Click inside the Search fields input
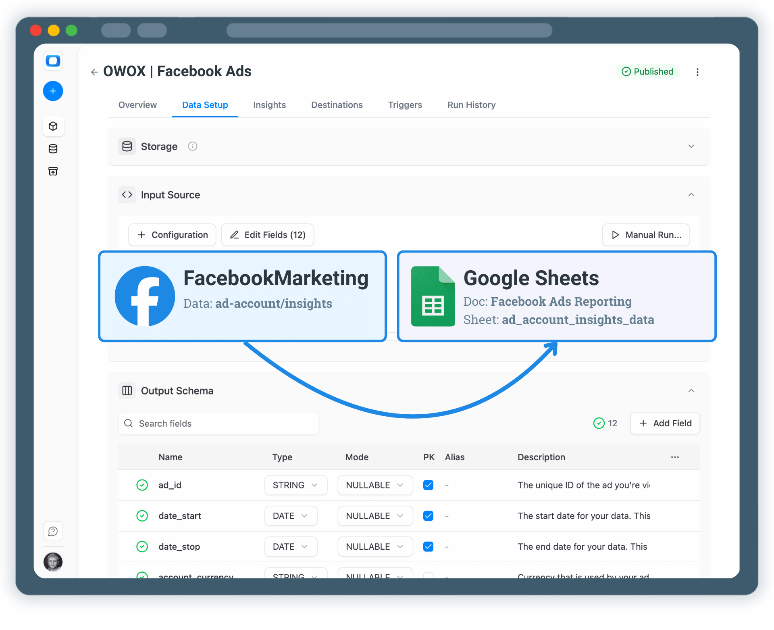 [x=218, y=423]
